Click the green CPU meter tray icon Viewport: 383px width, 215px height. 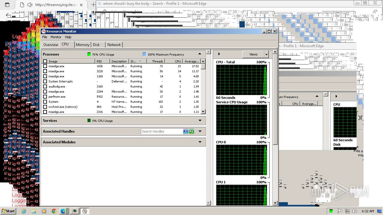[331, 211]
